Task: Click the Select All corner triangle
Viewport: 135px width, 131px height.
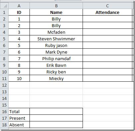Action: click(4, 6)
